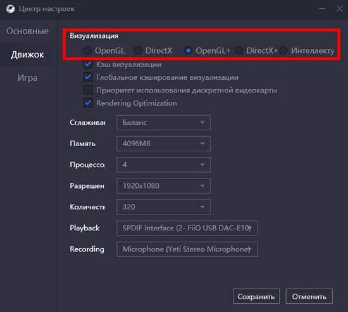Change the 1920x1080 resolution dropdown
Image resolution: width=348 pixels, height=312 pixels.
click(x=163, y=186)
